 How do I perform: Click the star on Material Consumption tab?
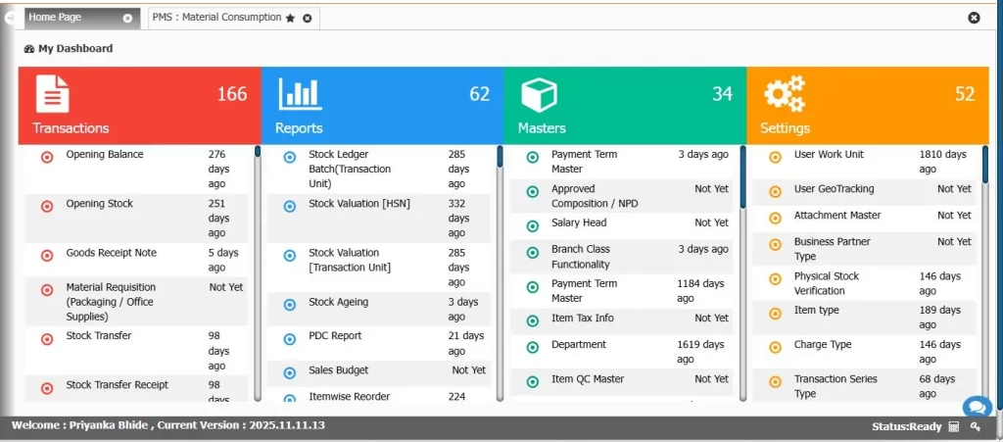(290, 18)
